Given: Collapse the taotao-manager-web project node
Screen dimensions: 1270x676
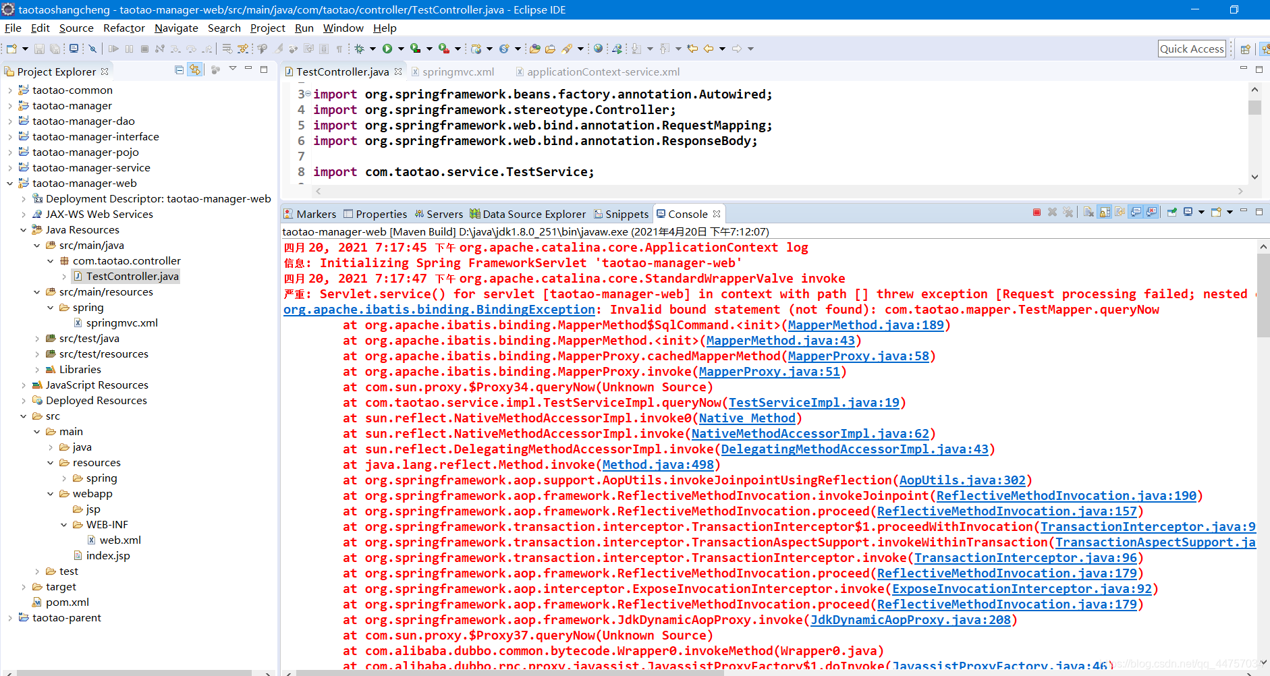Looking at the screenshot, I should (9, 184).
